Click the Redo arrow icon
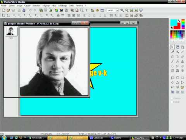Image resolution: width=186 pixels, height=140 pixels. coord(35,10)
